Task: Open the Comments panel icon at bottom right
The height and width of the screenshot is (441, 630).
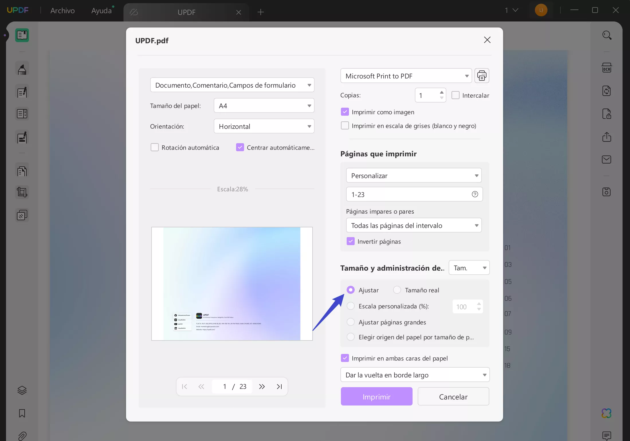Action: pos(607,436)
